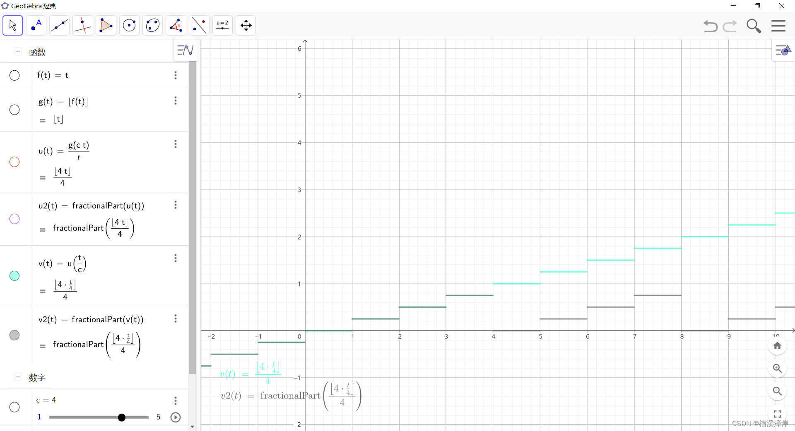Undo the last action
Screen dimensions: 795x431
pos(710,26)
